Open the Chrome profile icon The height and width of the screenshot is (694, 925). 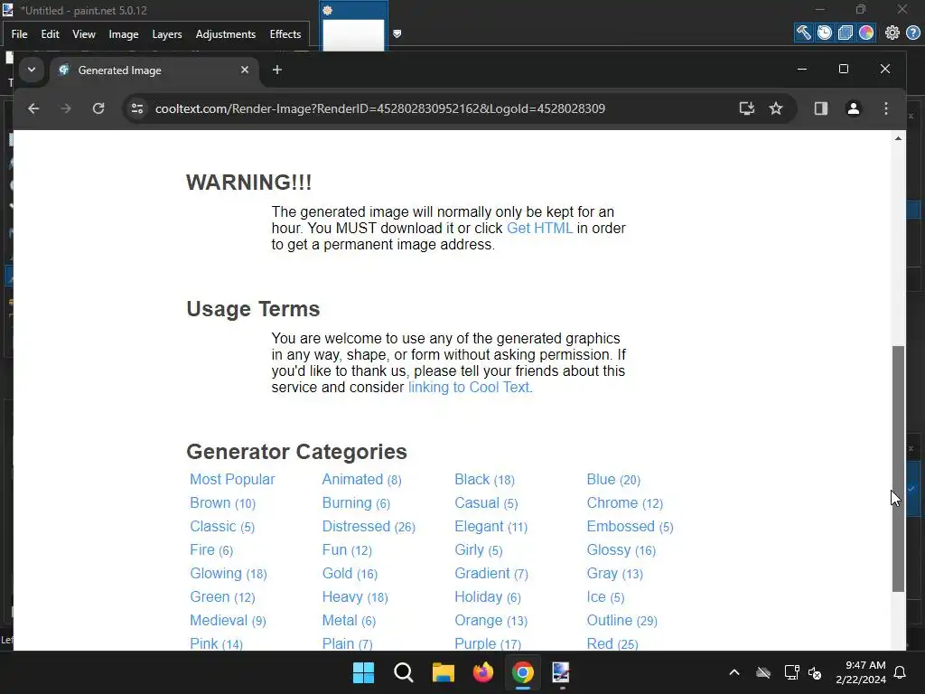tap(853, 108)
